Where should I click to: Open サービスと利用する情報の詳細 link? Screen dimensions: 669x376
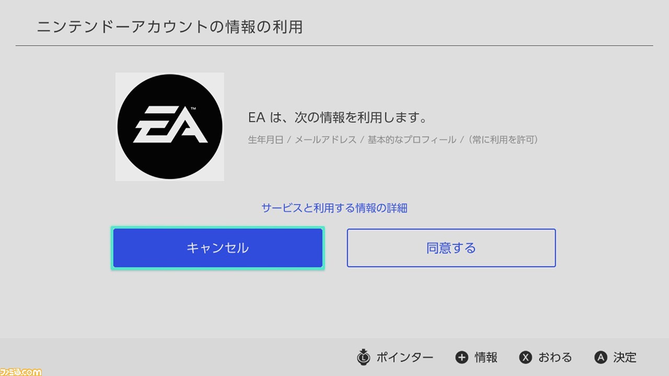[x=334, y=208]
